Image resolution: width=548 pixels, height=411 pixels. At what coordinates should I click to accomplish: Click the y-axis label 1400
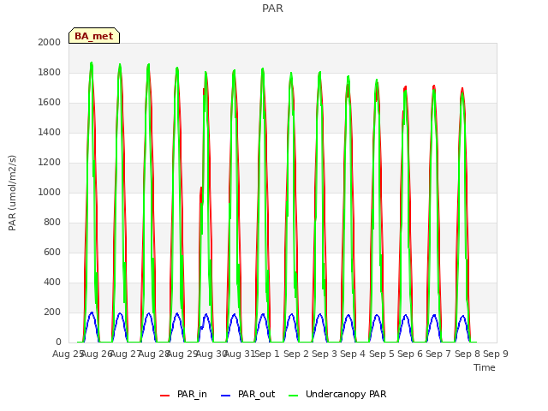(x=50, y=132)
